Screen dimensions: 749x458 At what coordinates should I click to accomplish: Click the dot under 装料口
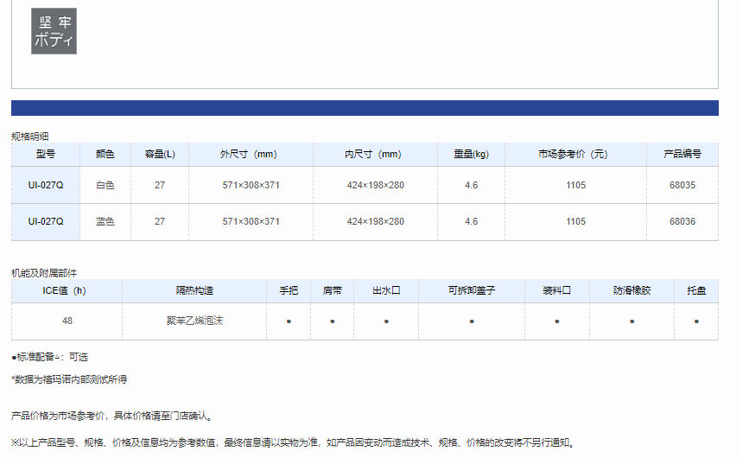[x=557, y=321]
